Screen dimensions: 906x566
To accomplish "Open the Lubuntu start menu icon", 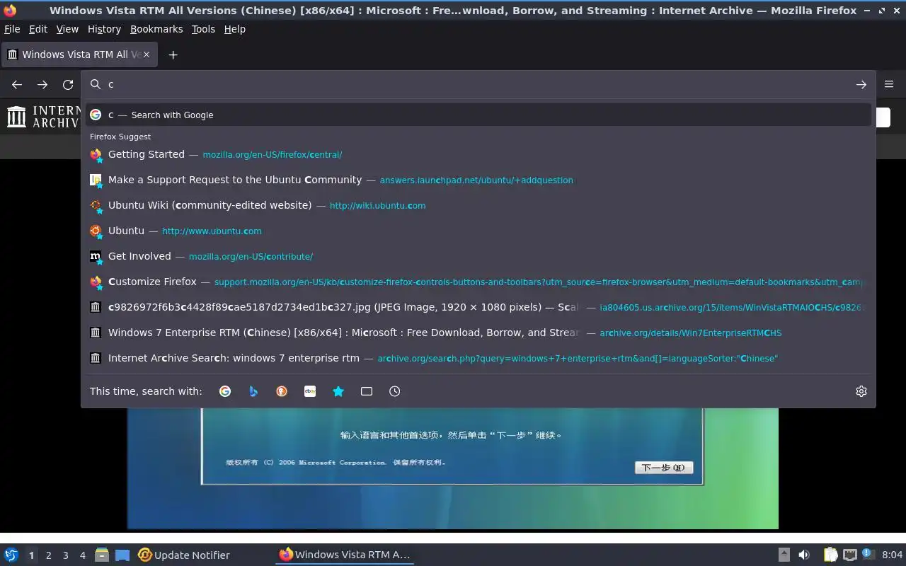I will pyautogui.click(x=11, y=555).
